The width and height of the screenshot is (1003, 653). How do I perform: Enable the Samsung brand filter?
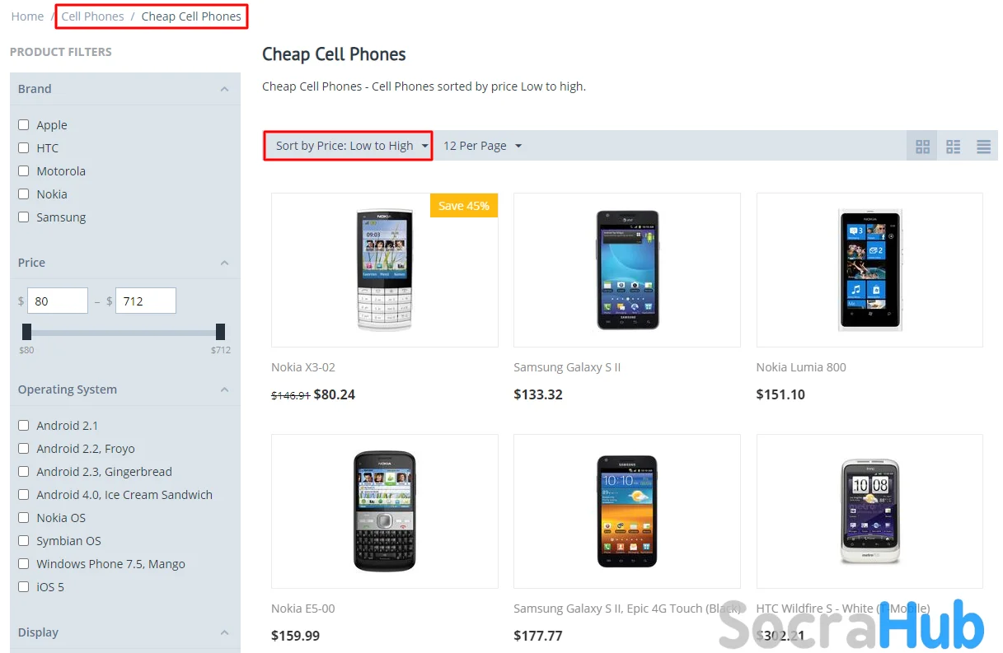(24, 217)
